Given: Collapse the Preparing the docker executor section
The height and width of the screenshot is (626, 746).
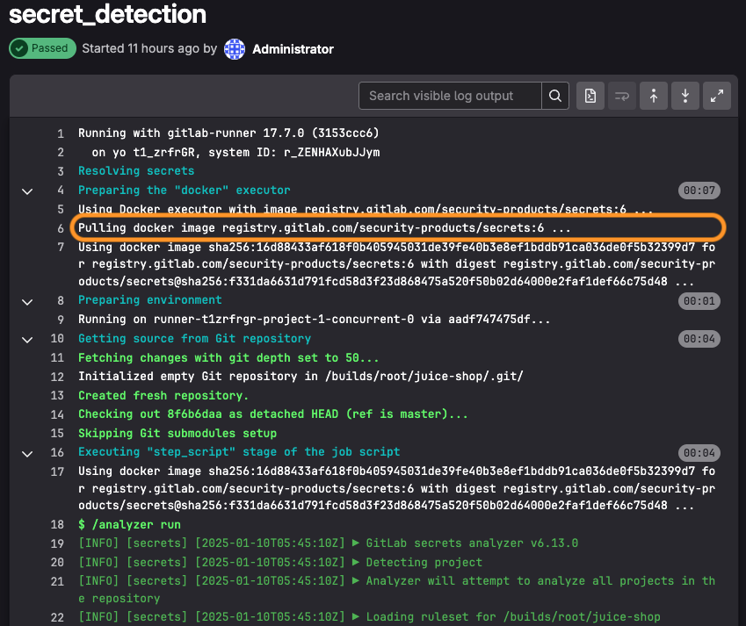Looking at the screenshot, I should (x=27, y=191).
